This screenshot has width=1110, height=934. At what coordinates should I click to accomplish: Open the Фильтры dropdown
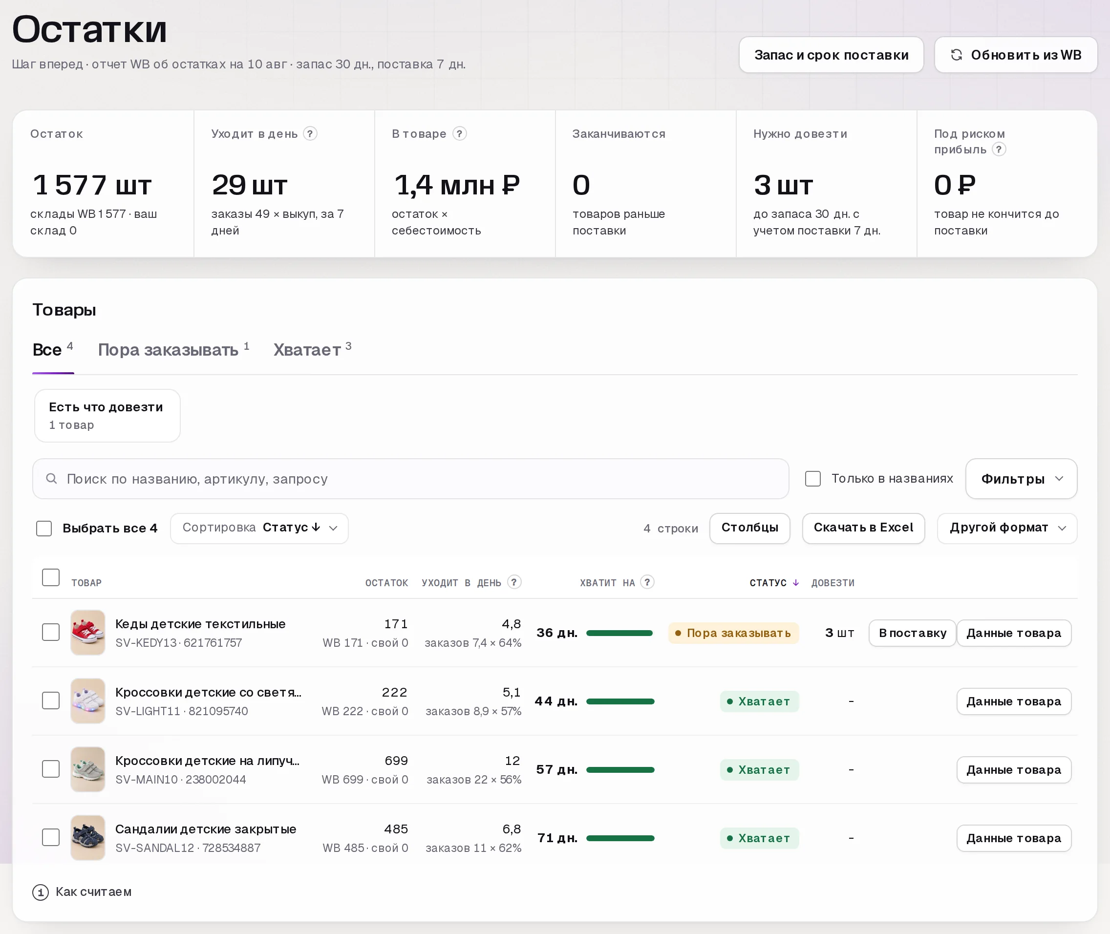1021,479
